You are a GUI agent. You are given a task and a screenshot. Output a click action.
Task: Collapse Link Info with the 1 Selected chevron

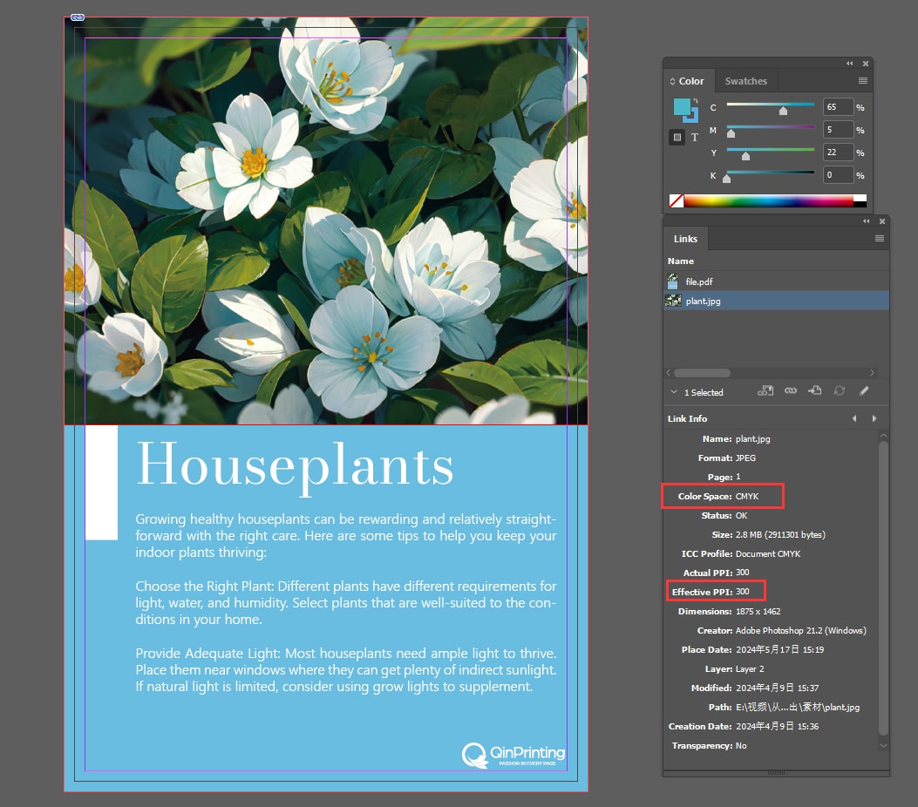(674, 392)
